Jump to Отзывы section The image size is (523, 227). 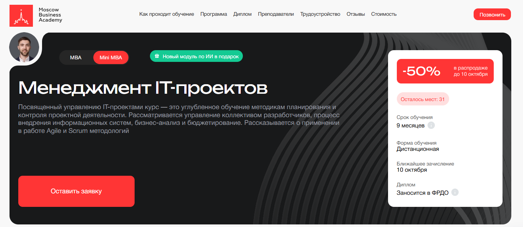click(355, 14)
